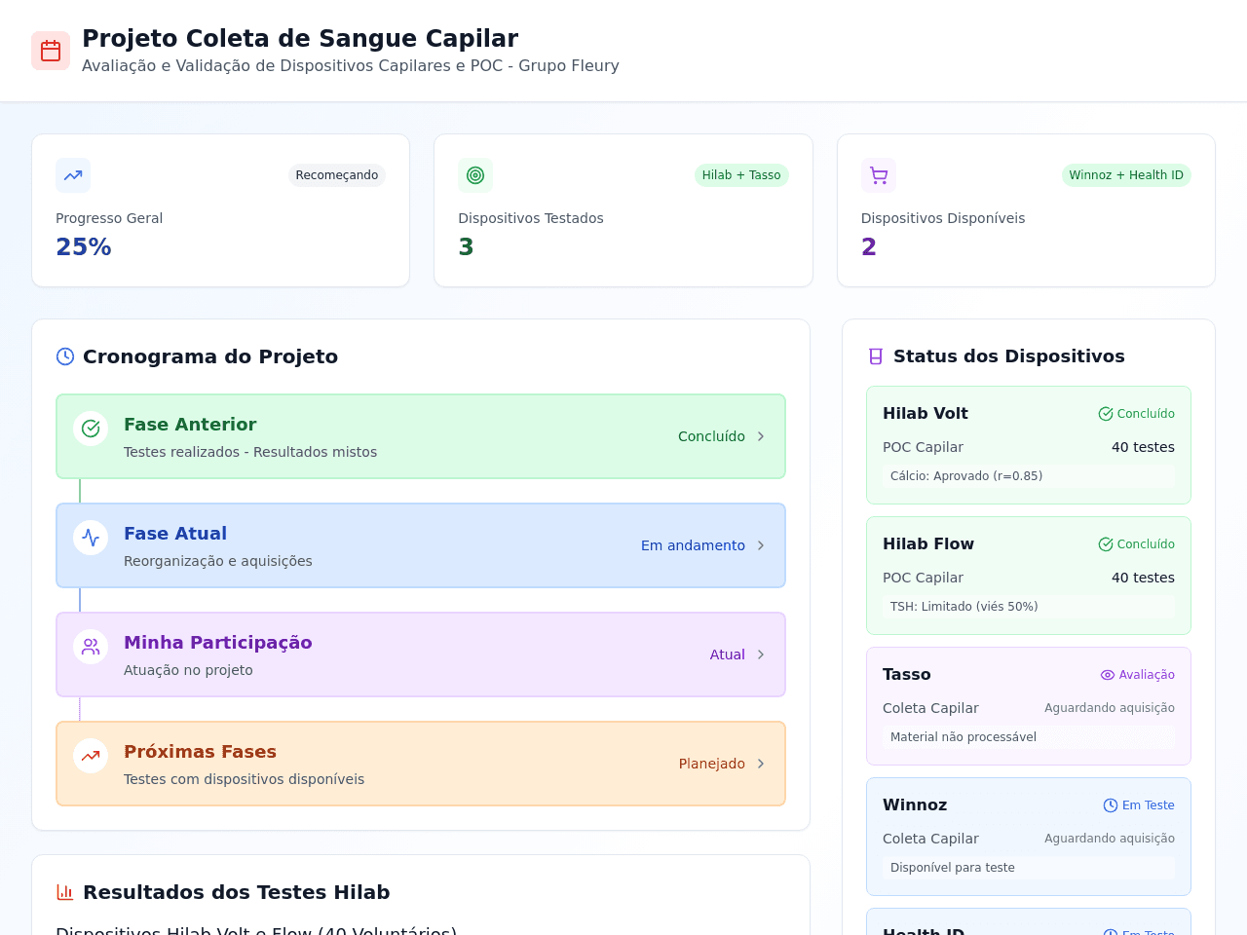The image size is (1247, 935).
Task: Click the Dispositivos Testados value 3
Action: (x=466, y=247)
